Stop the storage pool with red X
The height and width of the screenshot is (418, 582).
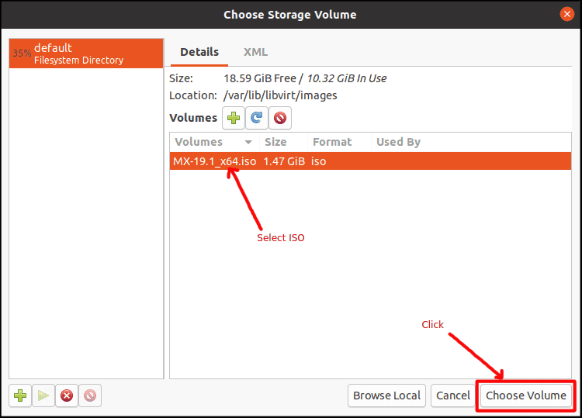[67, 396]
